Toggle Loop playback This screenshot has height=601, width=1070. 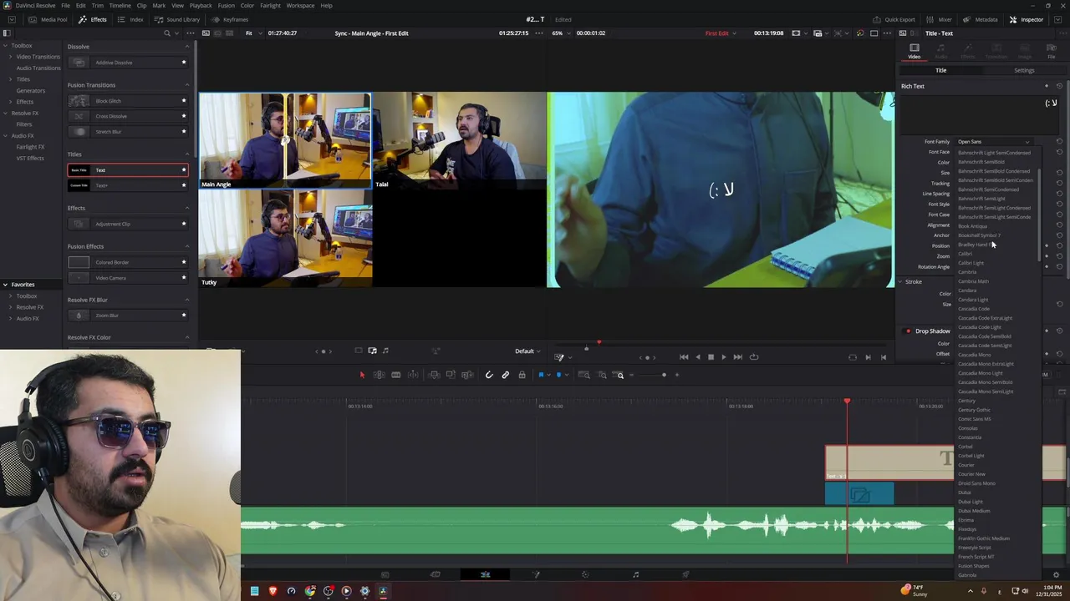pos(754,357)
